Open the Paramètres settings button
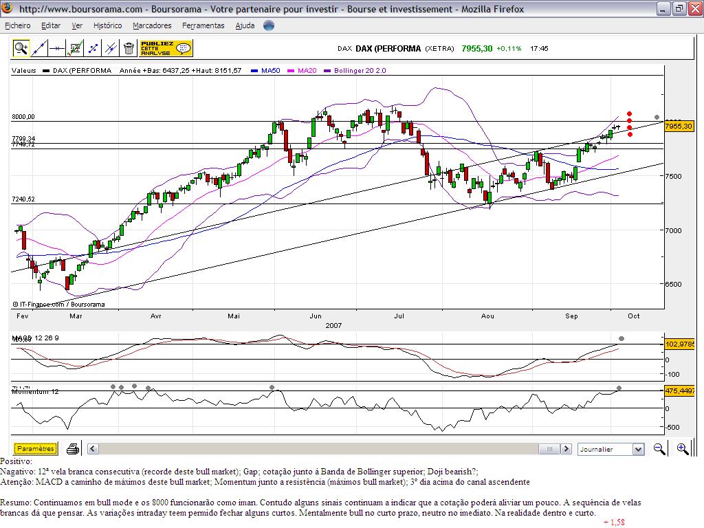The height and width of the screenshot is (528, 704). click(x=36, y=448)
